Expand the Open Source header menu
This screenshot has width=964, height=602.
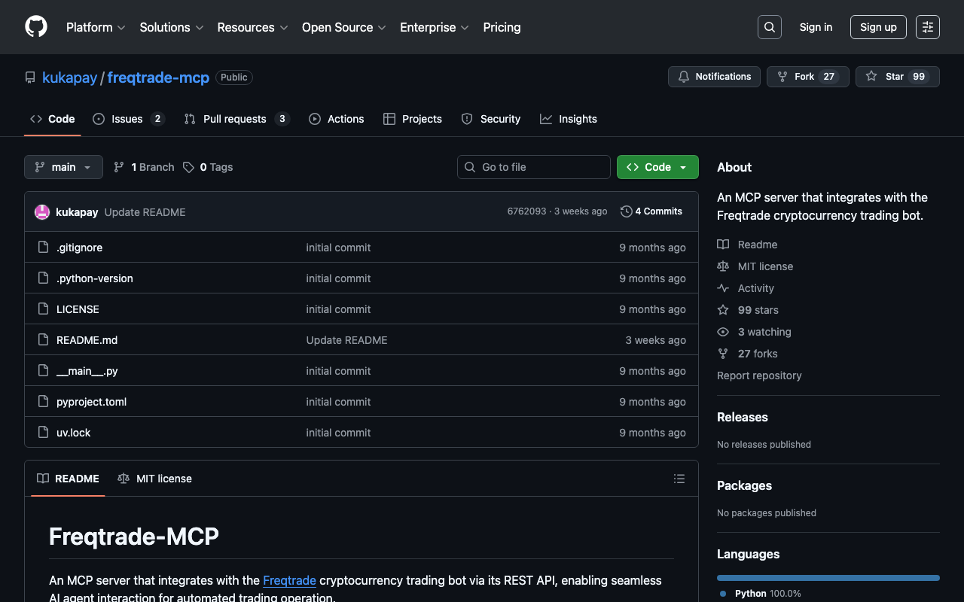(343, 27)
